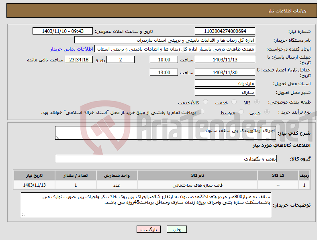Click the delivery city field ساری
The height and width of the screenshot is (240, 317).
pyautogui.click(x=225, y=92)
